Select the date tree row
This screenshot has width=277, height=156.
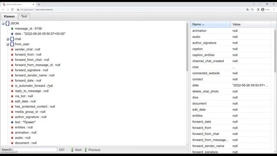coord(40,34)
